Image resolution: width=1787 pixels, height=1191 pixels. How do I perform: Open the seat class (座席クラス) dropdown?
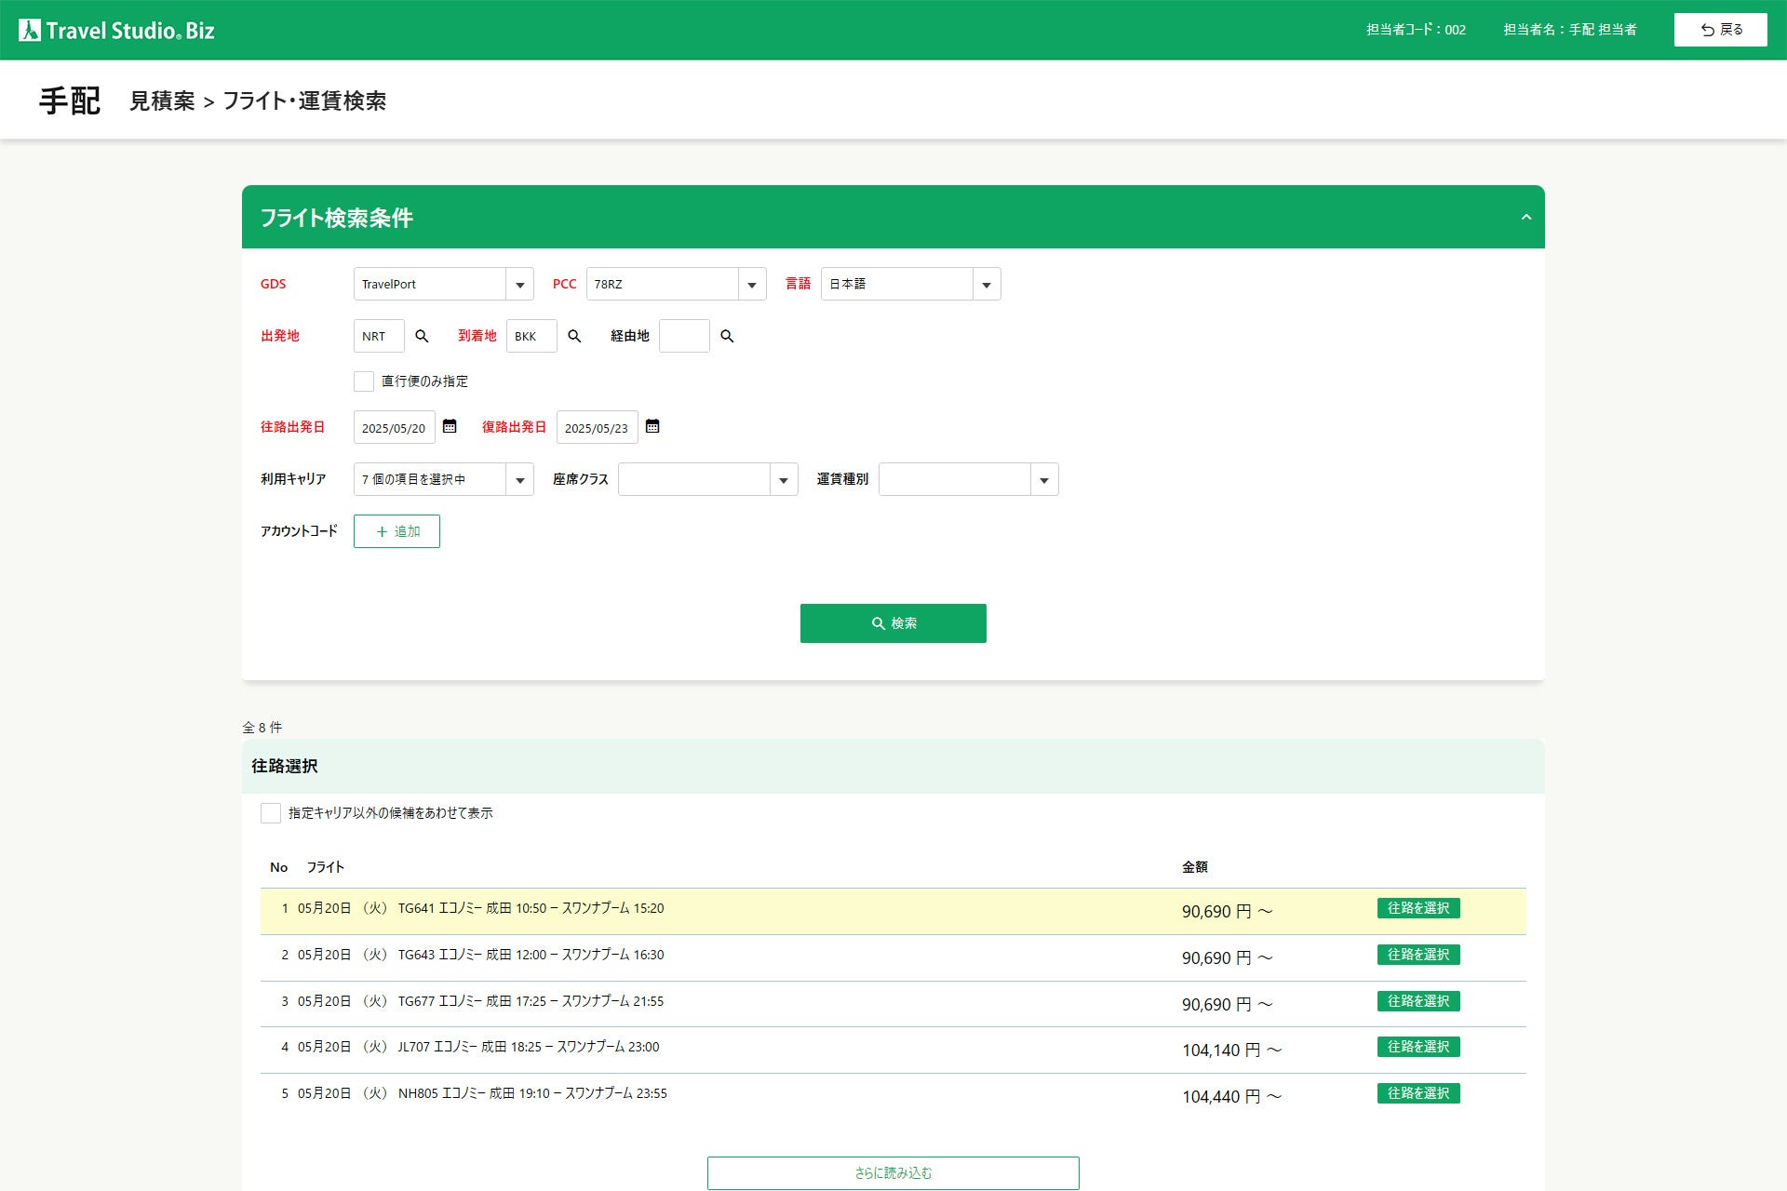[784, 479]
